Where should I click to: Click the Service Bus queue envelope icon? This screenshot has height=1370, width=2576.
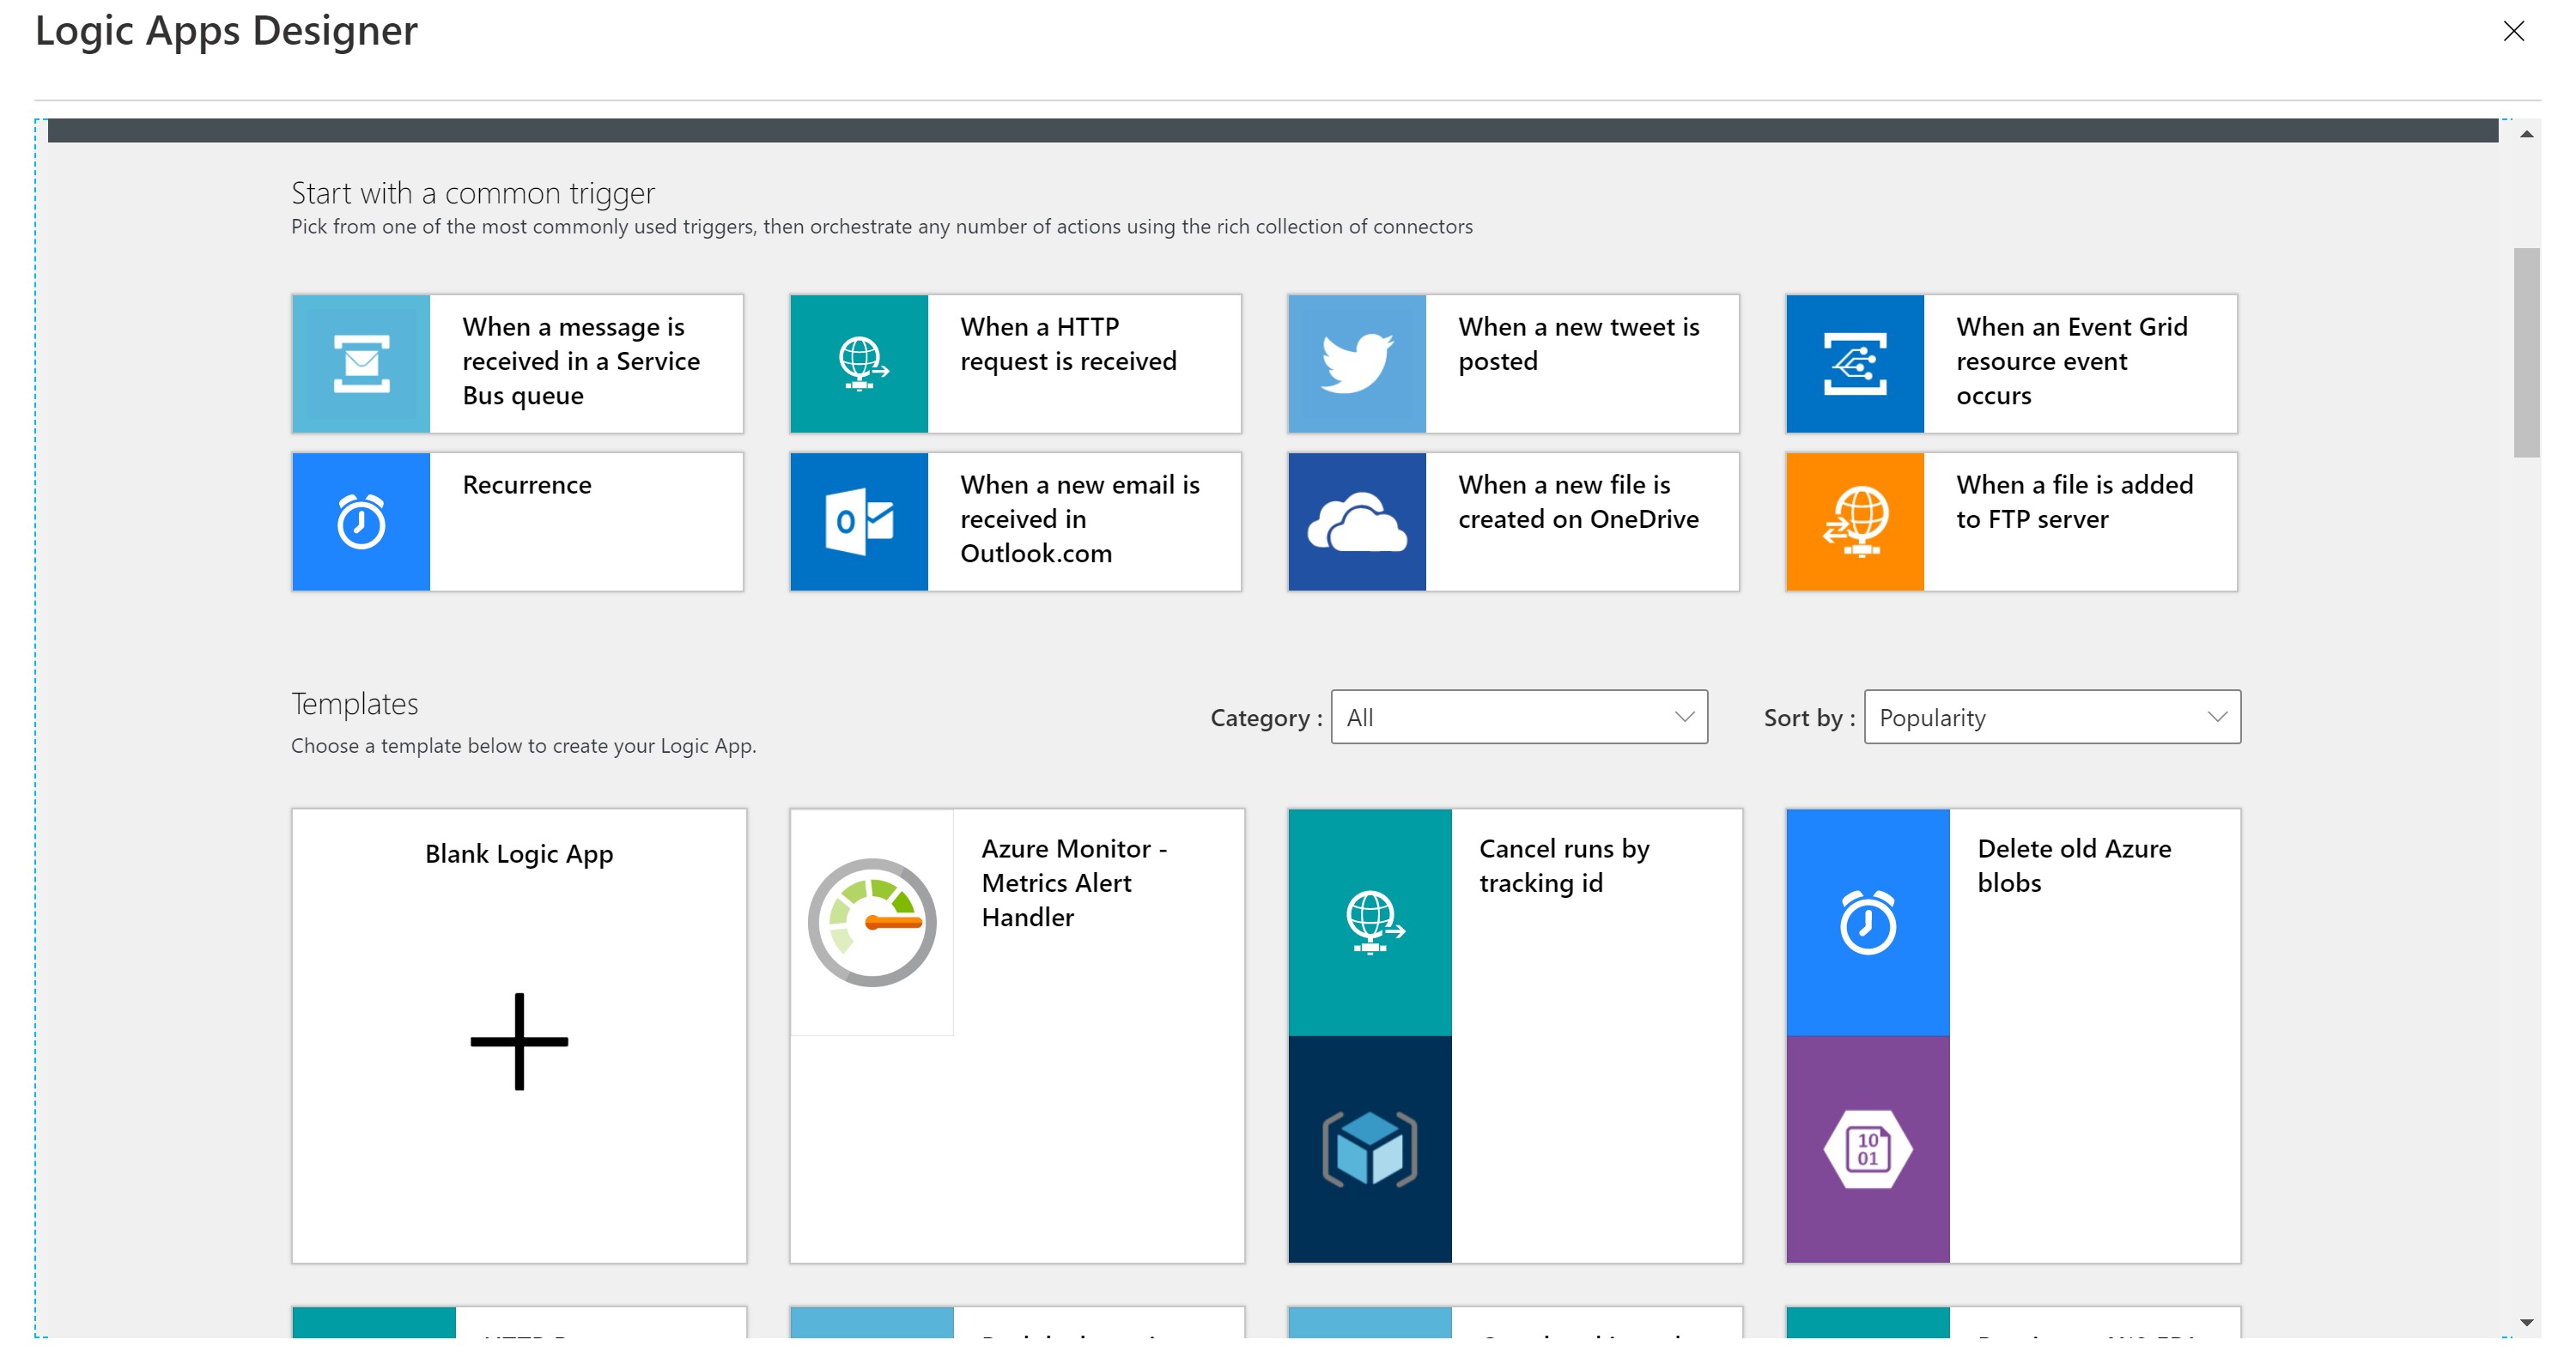coord(361,364)
